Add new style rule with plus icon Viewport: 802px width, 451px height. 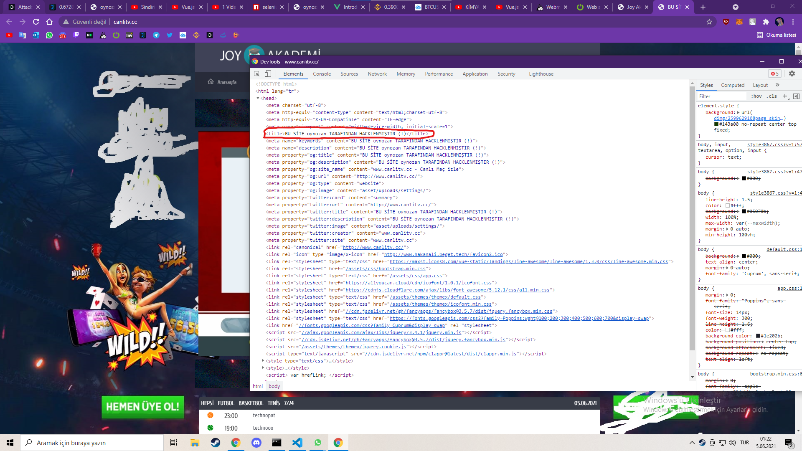click(784, 96)
